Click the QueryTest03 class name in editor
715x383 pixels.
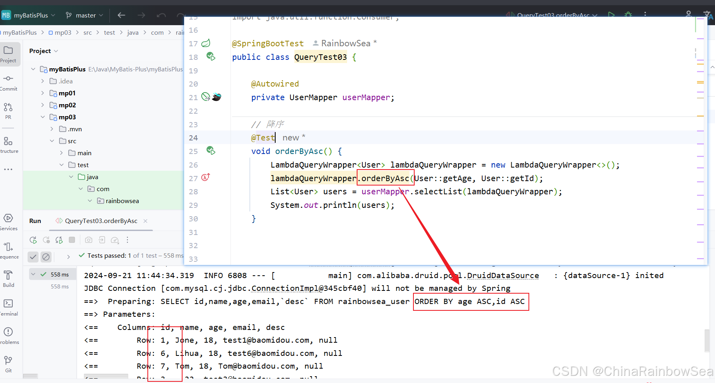pyautogui.click(x=320, y=57)
